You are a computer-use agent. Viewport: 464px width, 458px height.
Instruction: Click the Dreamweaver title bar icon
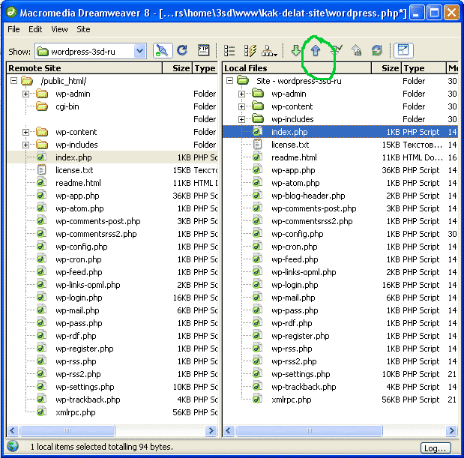(11, 13)
